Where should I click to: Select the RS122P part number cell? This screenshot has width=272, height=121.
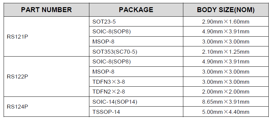coord(47,77)
